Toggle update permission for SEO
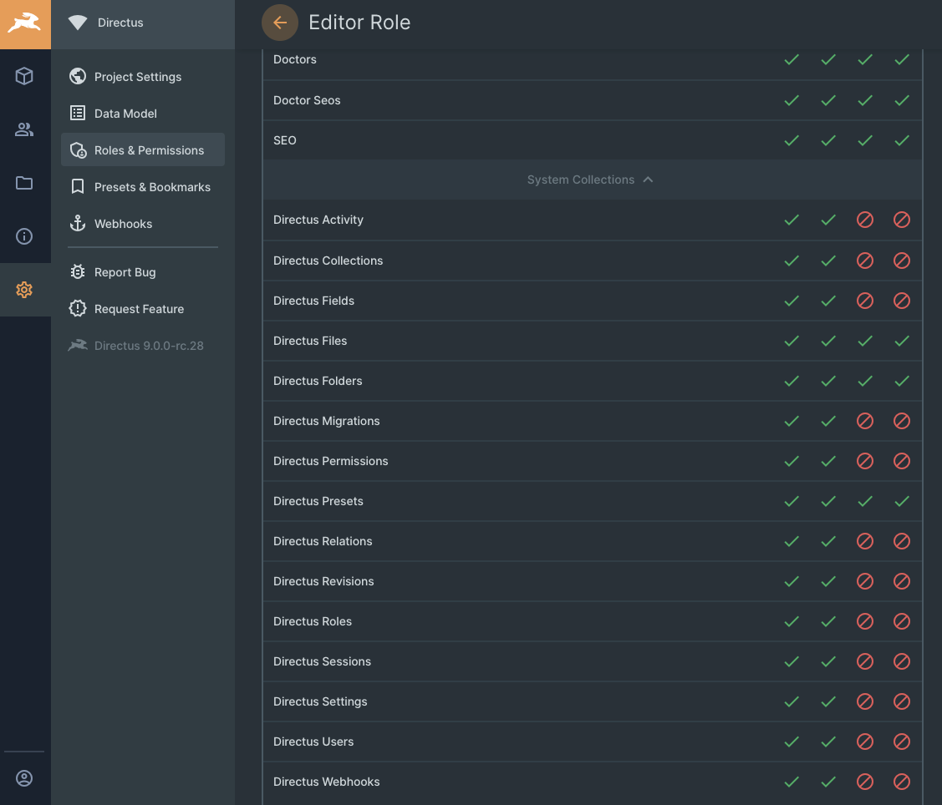The image size is (942, 805). click(865, 140)
